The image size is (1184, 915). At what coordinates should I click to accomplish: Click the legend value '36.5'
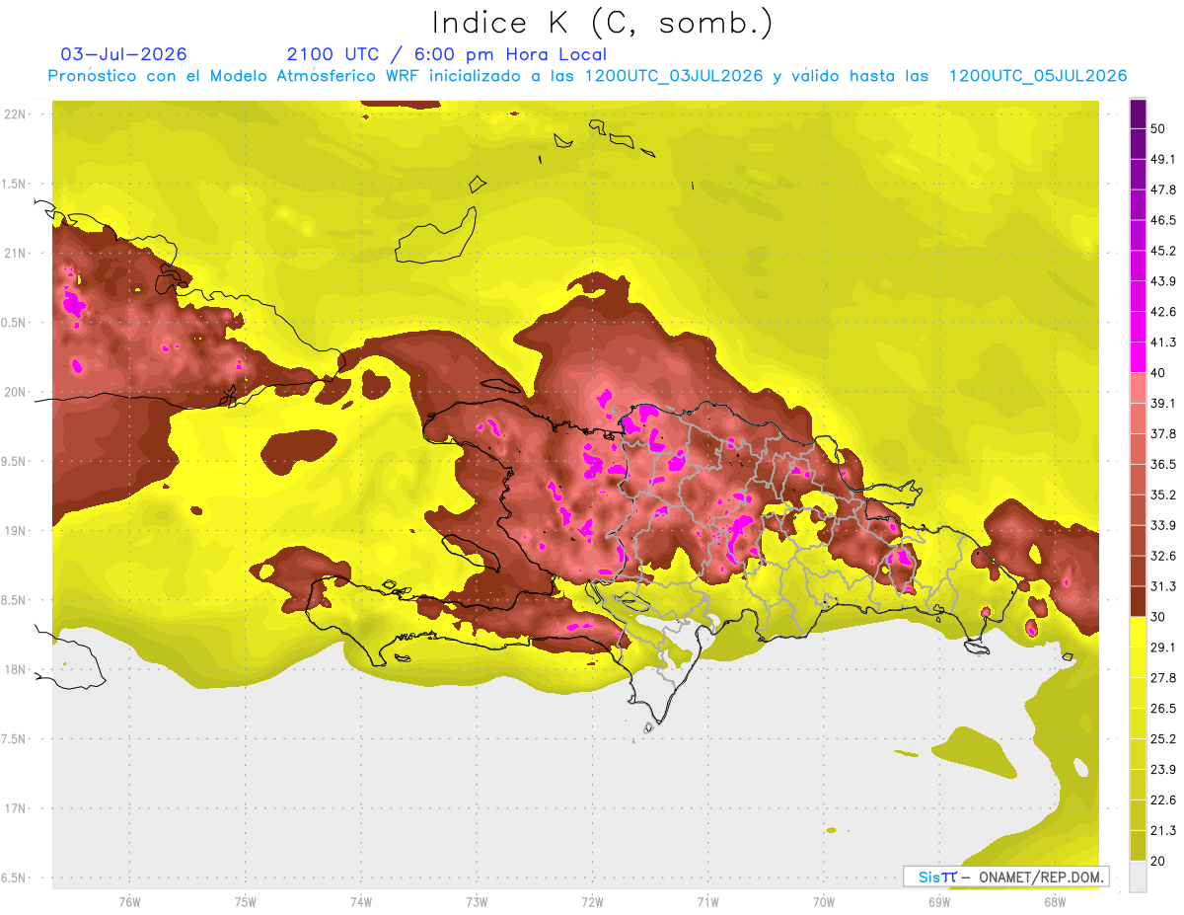click(1163, 464)
